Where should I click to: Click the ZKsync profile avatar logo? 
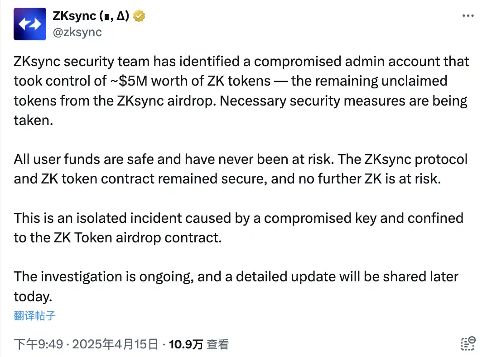(30, 24)
